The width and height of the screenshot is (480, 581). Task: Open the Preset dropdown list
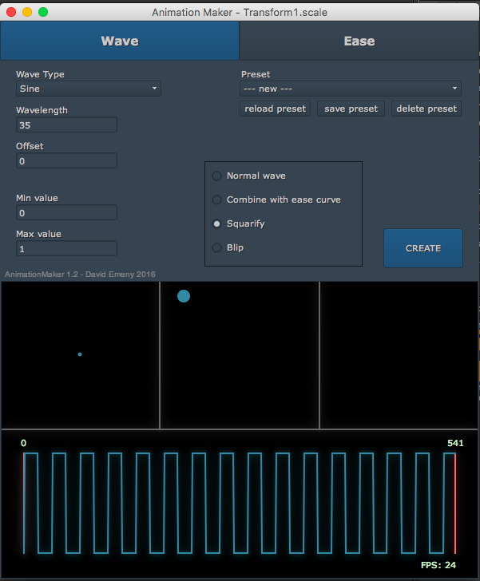click(x=351, y=89)
